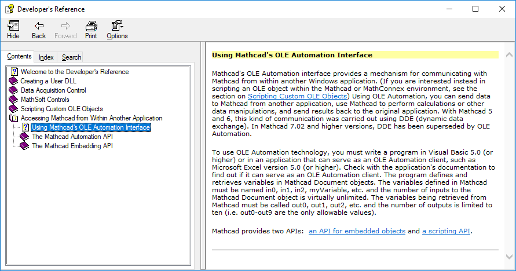Select The Mathcad Embedding API topic
516x271 pixels.
pyautogui.click(x=72, y=146)
